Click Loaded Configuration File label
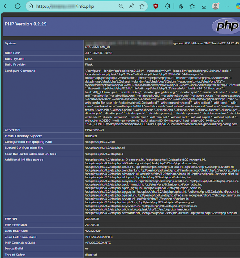This screenshot has width=240, height=258. (x=24, y=148)
